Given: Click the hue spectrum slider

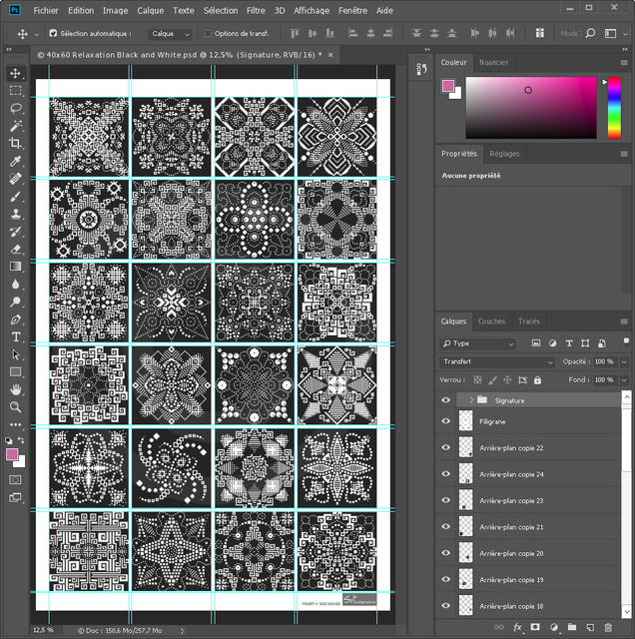Looking at the screenshot, I should tap(614, 108).
